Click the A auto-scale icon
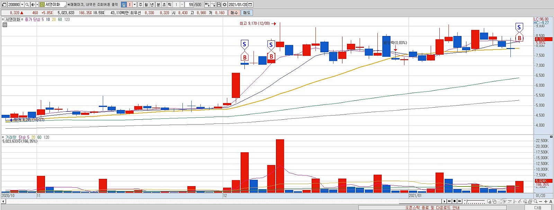The image size is (554, 210). pyautogui.click(x=551, y=201)
